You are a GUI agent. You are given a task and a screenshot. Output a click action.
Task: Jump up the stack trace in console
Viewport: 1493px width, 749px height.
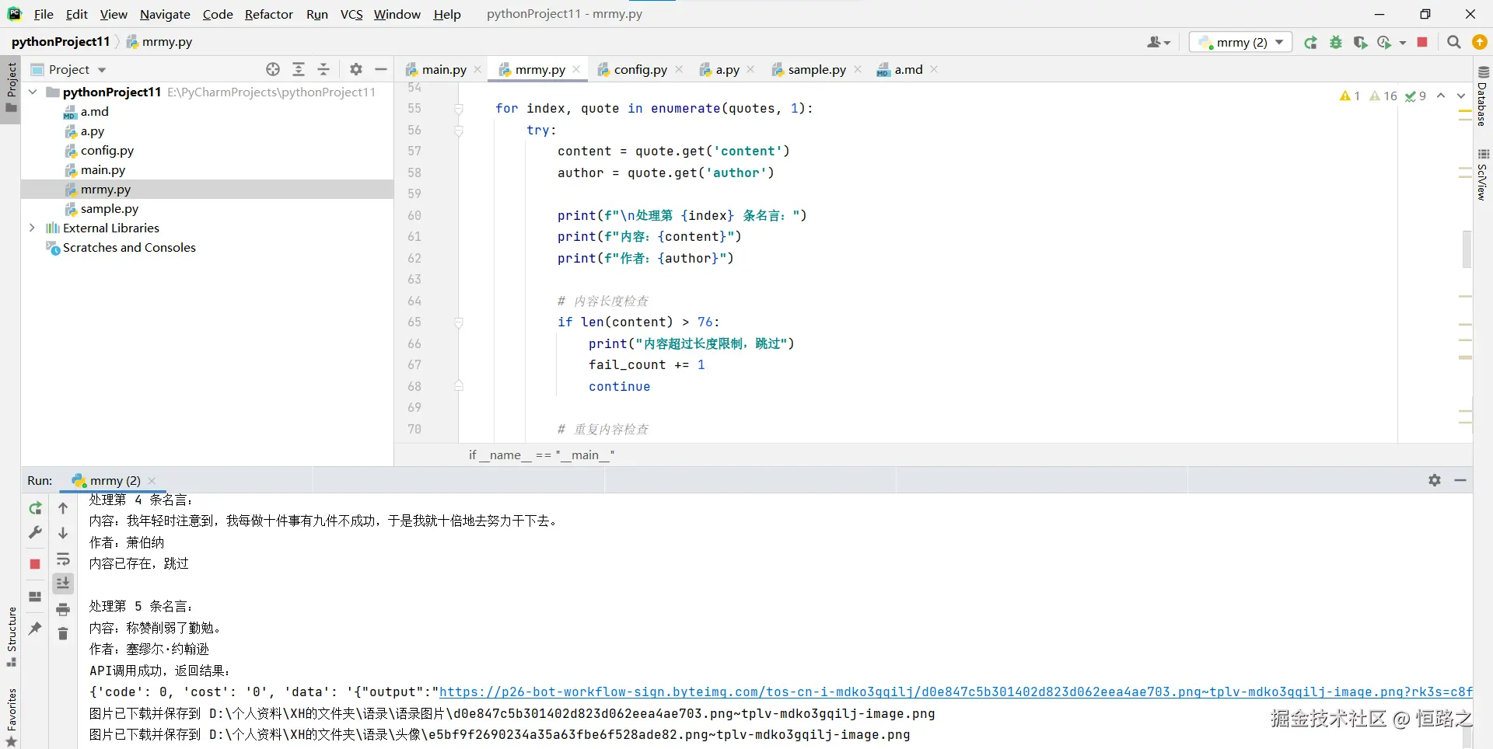tap(63, 508)
